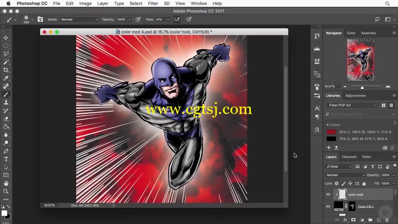Select the Eraser tool
Screen dimensions: 398x224
pyautogui.click(x=6, y=119)
